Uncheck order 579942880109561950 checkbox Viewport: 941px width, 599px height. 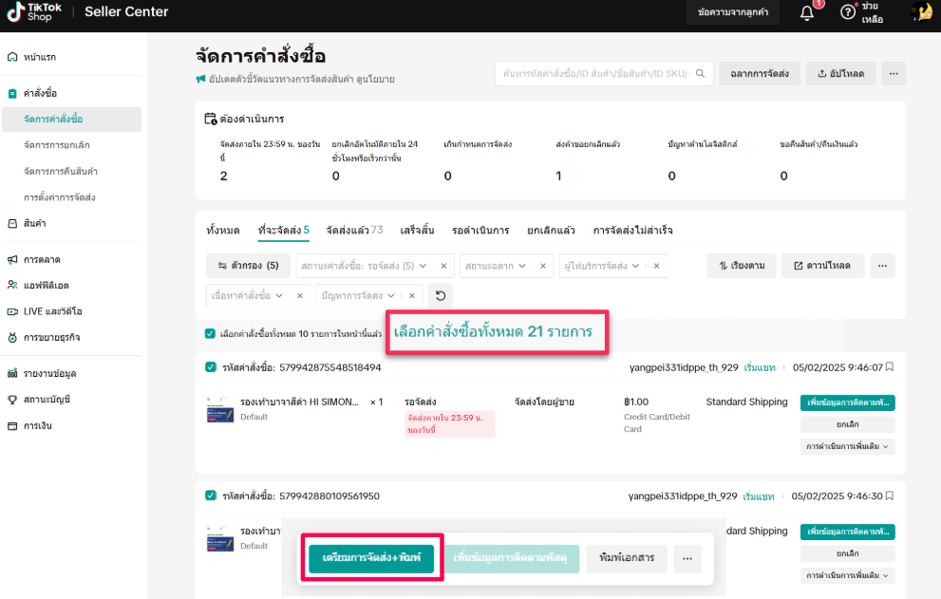pos(210,496)
